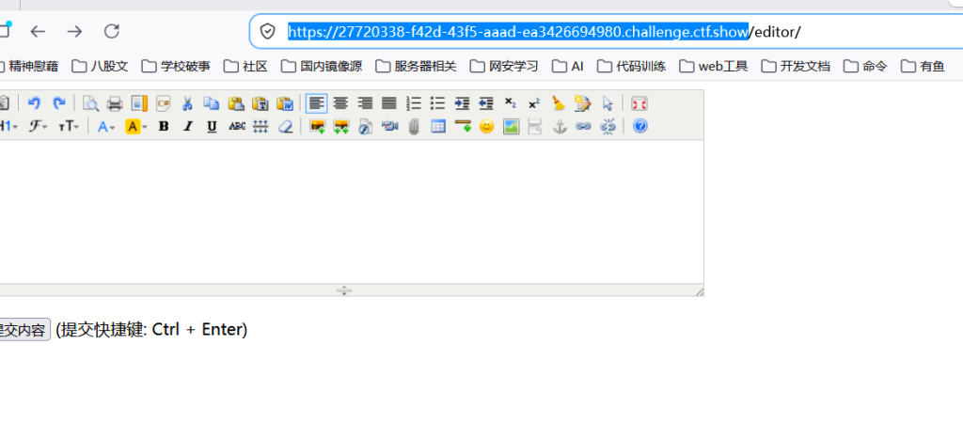Viewport: 963px width, 423px height.
Task: Click the undo arrow icon
Action: tap(35, 103)
